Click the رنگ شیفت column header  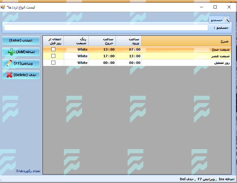pos(76,41)
